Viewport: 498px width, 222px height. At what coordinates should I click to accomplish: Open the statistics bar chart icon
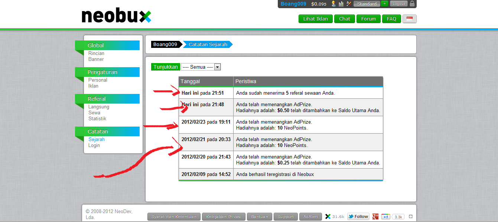341,4
